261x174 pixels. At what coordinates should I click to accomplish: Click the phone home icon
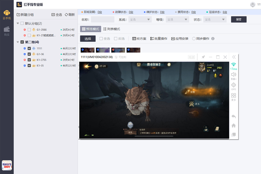click(234, 126)
